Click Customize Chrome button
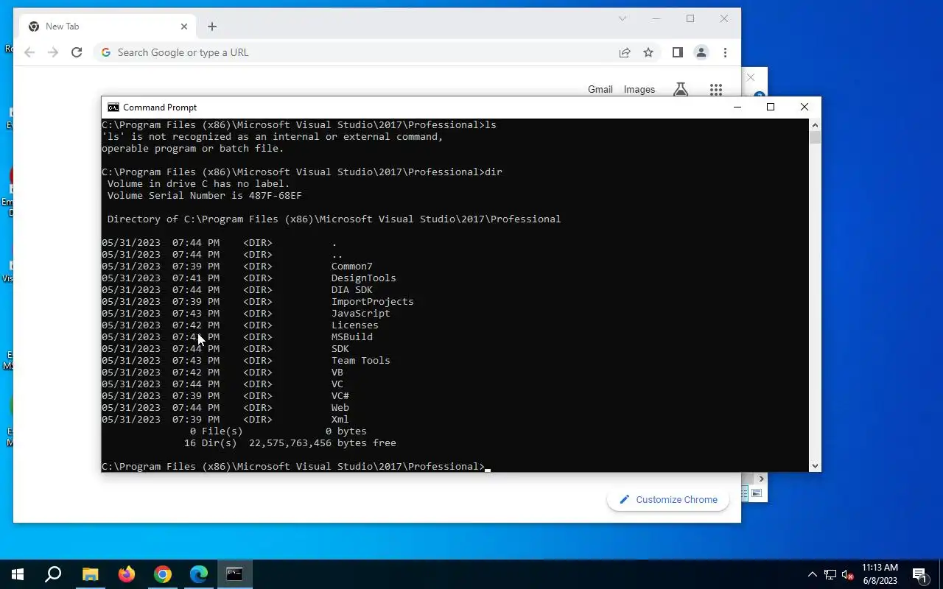The image size is (943, 589). point(668,499)
